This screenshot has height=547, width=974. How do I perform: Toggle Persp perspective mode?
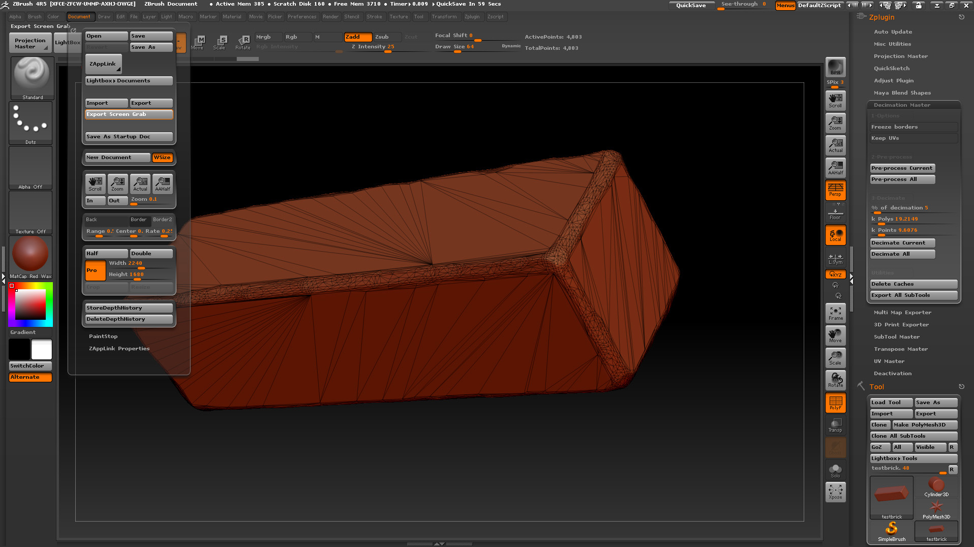pos(835,190)
